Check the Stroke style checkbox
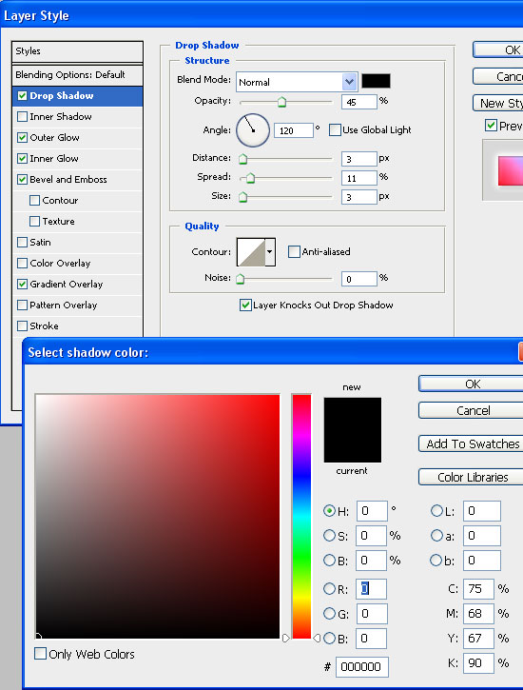This screenshot has width=523, height=690. pyautogui.click(x=23, y=326)
